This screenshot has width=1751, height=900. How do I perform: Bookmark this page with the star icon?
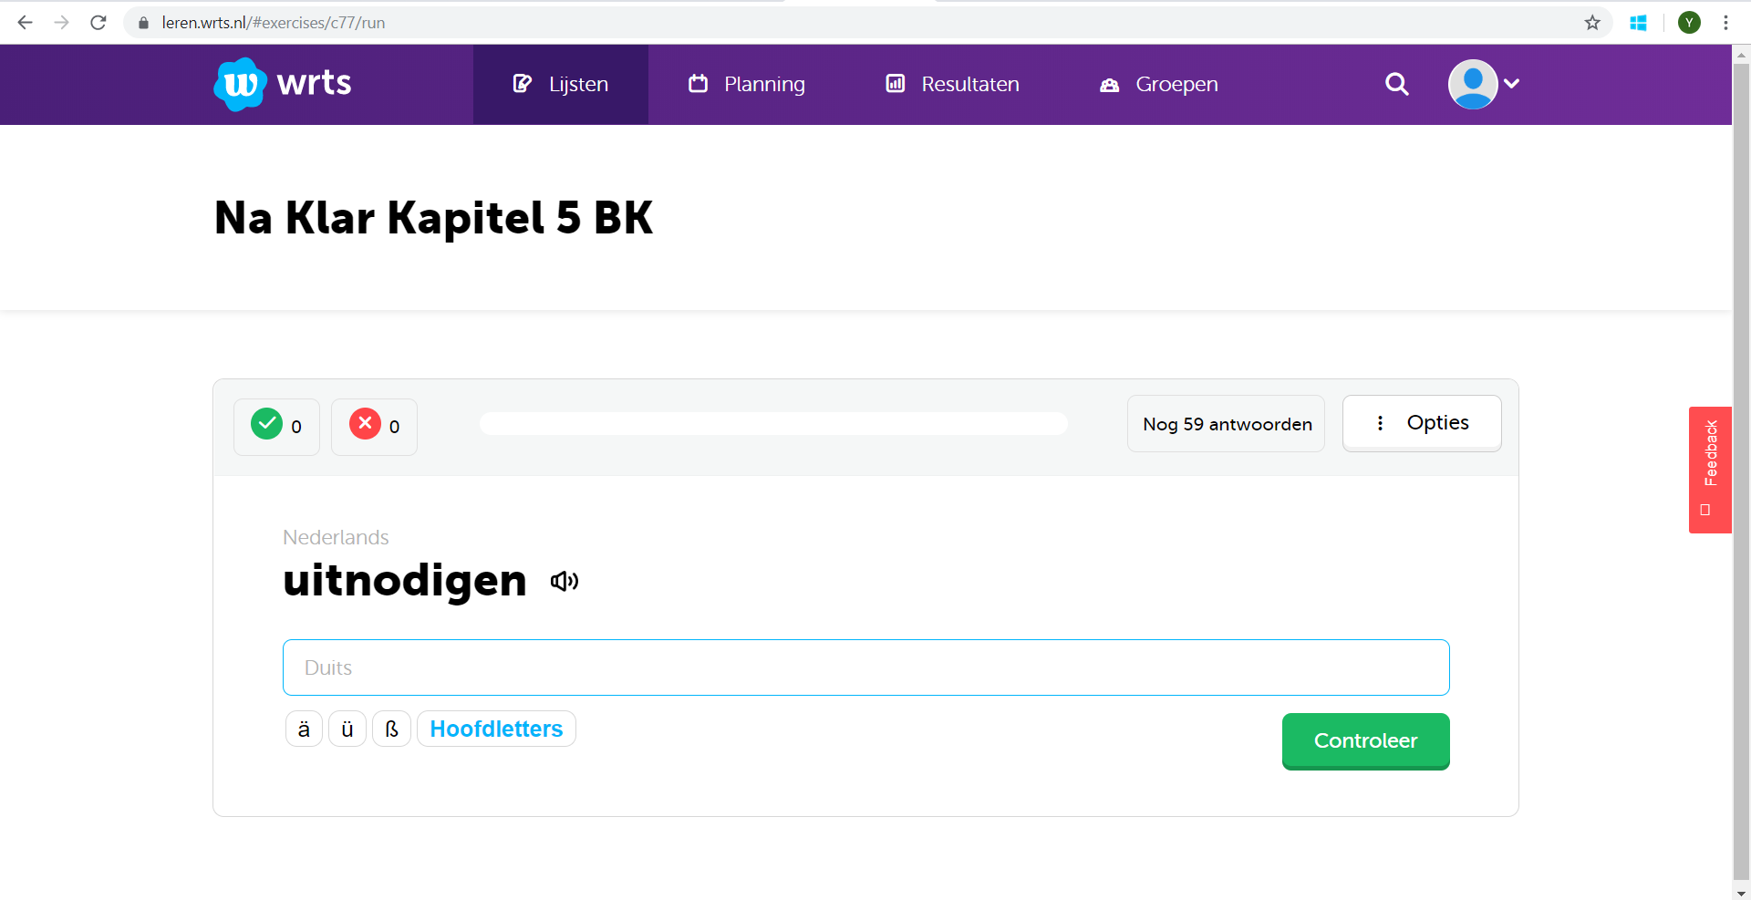pyautogui.click(x=1592, y=23)
